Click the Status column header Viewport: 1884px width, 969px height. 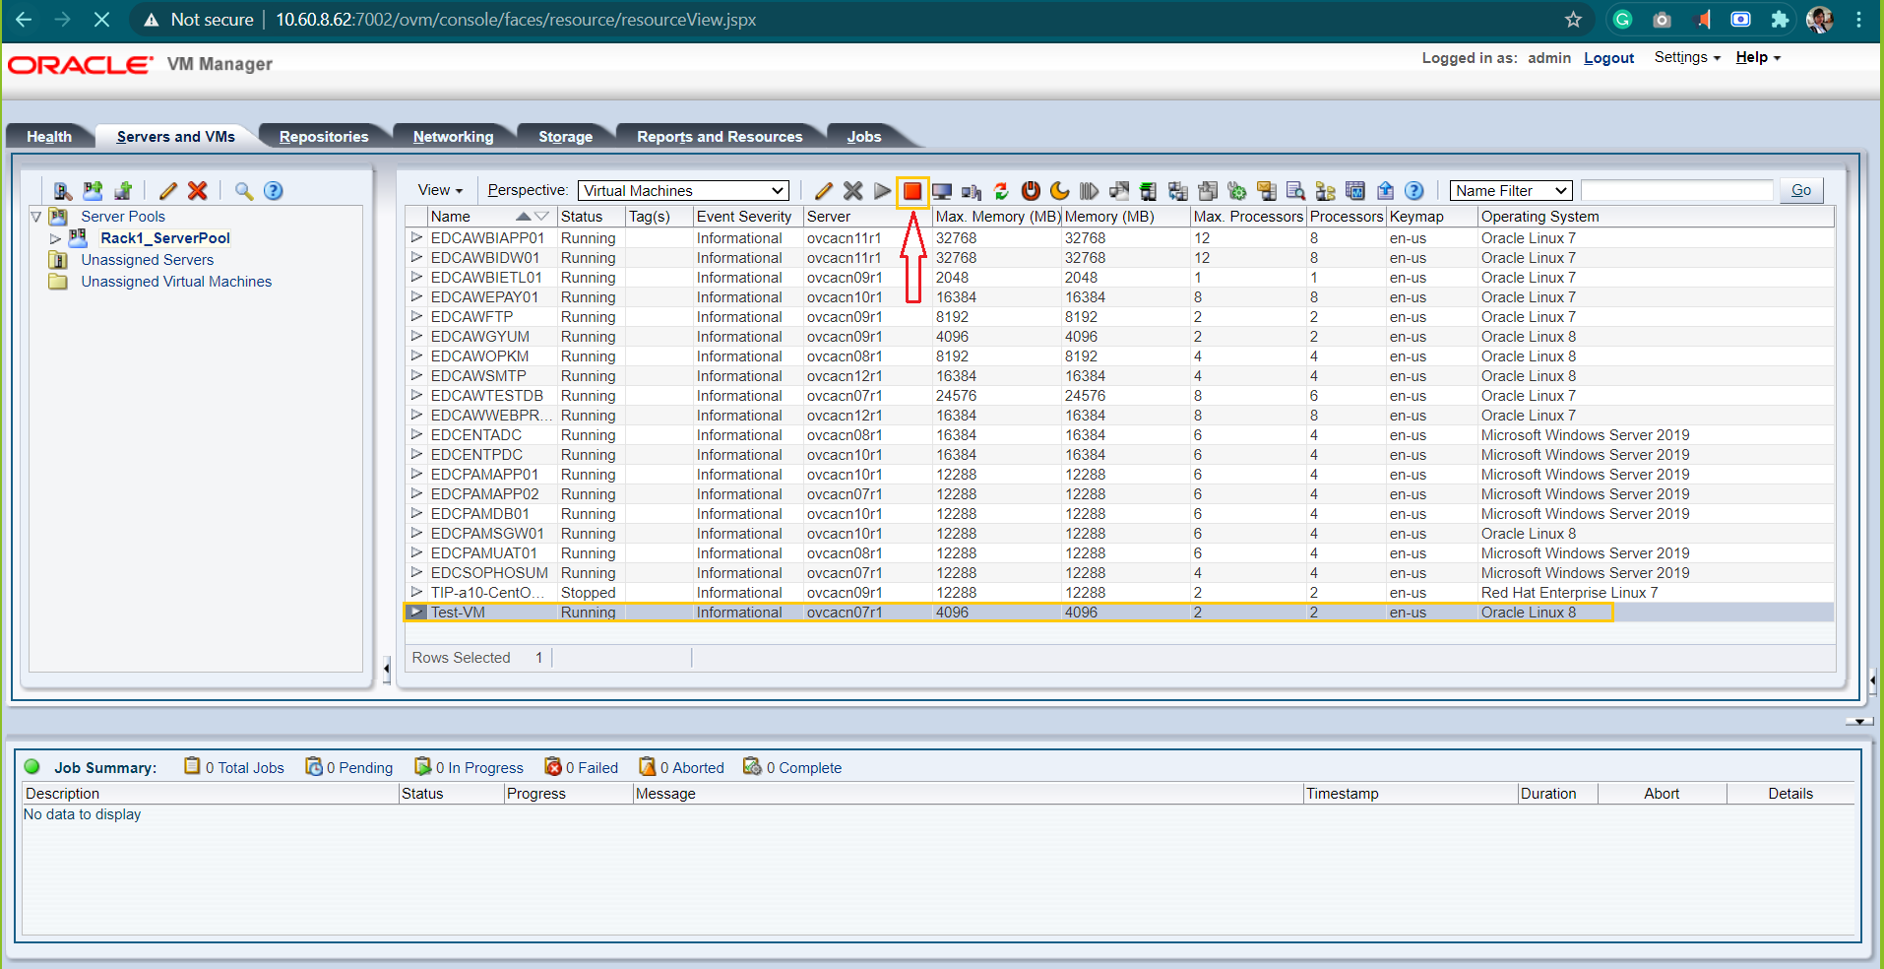point(591,217)
